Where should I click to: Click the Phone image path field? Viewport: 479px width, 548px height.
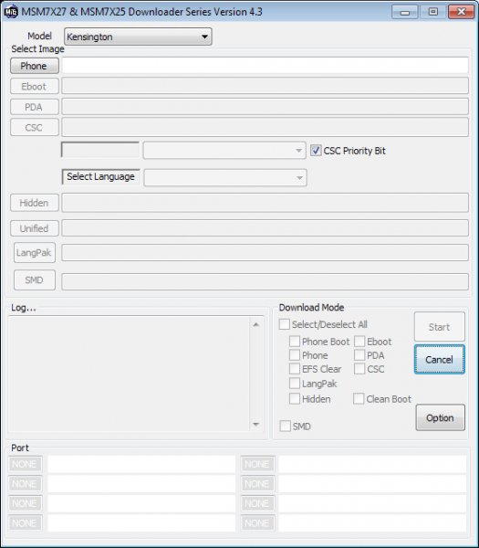coord(265,66)
